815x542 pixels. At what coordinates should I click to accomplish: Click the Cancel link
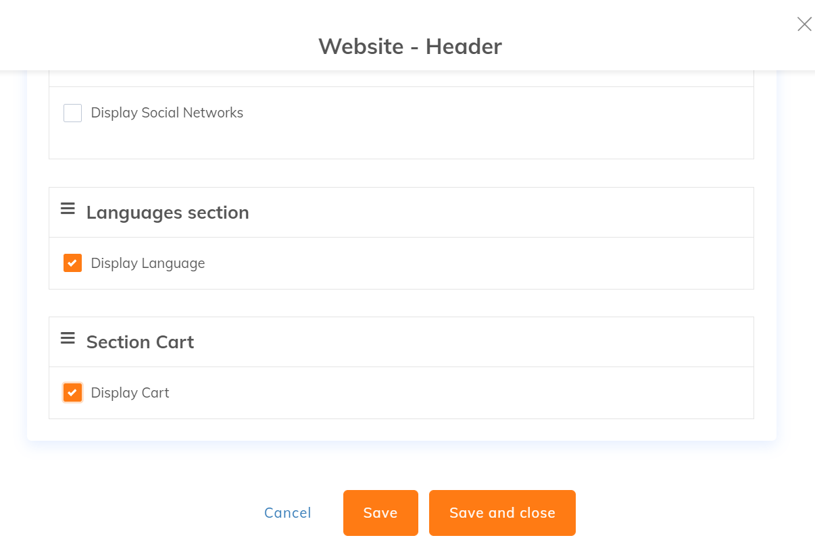[288, 513]
